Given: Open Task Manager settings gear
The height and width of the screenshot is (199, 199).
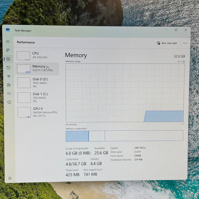Looking at the screenshot, I should [x=10, y=178].
